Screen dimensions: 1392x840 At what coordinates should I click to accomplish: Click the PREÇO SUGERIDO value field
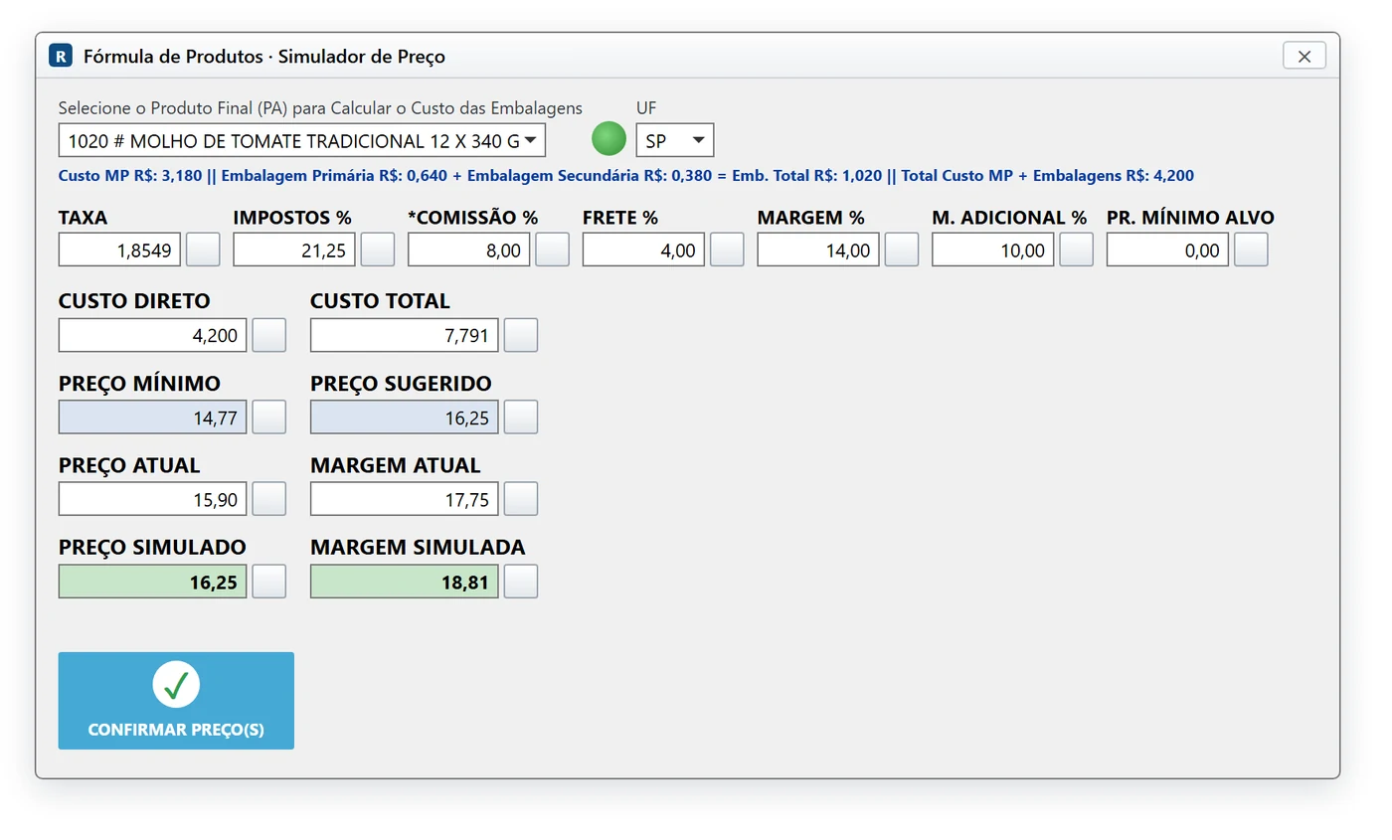point(404,418)
